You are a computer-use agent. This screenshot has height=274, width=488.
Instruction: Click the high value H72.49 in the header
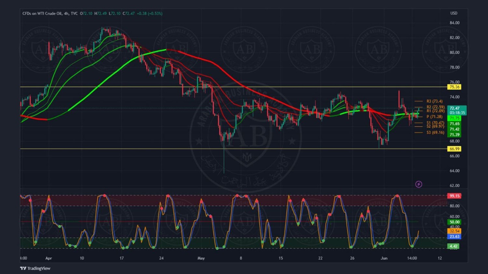pyautogui.click(x=101, y=13)
